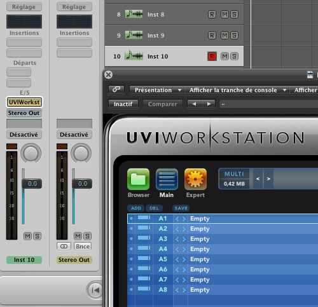318x307 pixels.
Task: Mute the Inst 9 track
Action: click(x=225, y=35)
